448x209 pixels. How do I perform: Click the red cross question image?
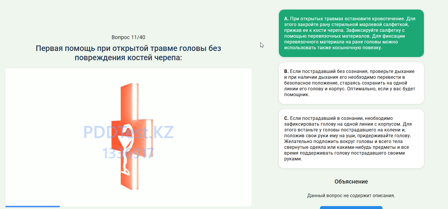[129, 137]
